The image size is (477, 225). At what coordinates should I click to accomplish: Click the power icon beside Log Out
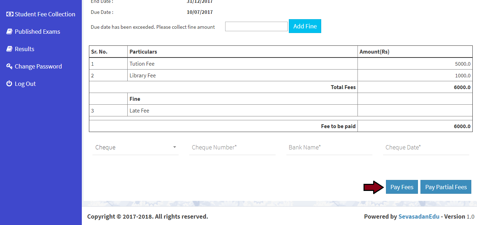click(x=10, y=84)
